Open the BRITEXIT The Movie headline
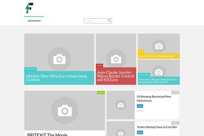This screenshot has width=204, height=136. click(x=47, y=134)
